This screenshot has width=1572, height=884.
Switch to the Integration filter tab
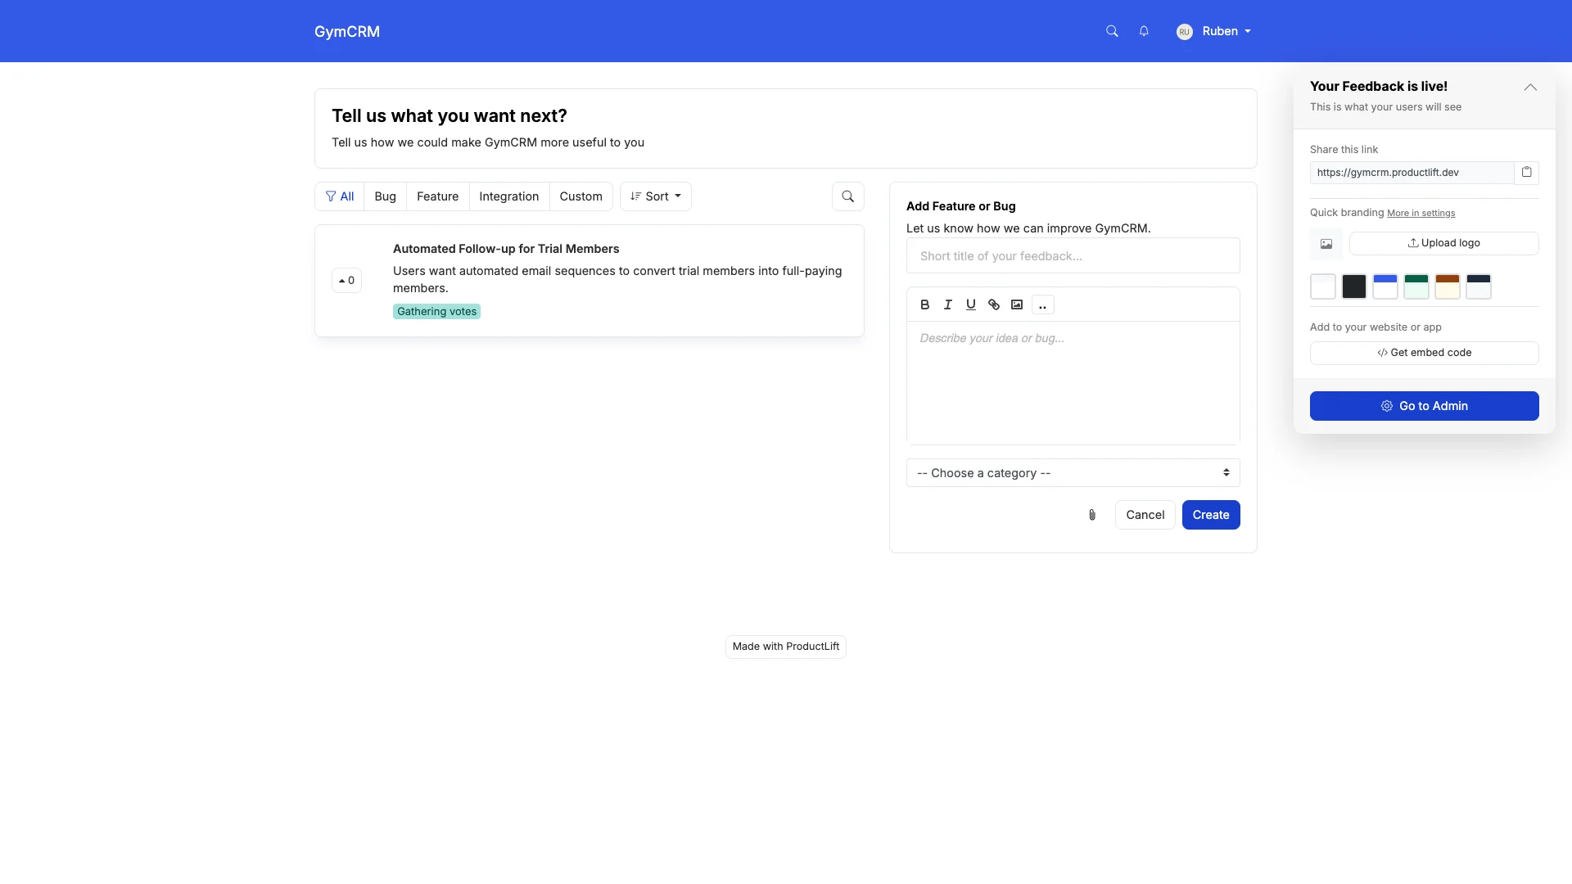tap(508, 196)
